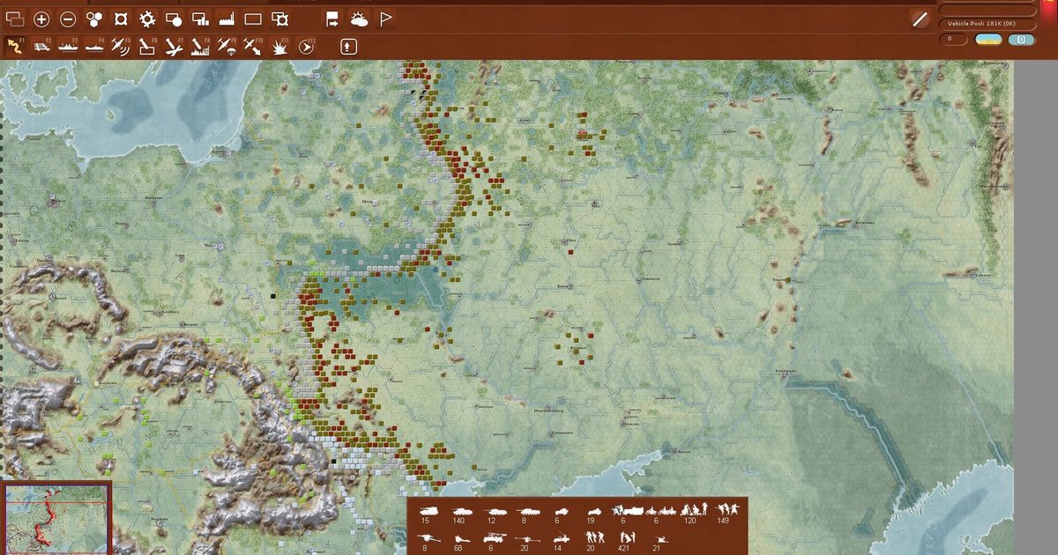The height and width of the screenshot is (555, 1058).
Task: Zoom out with the minus circle icon
Action: (x=68, y=18)
